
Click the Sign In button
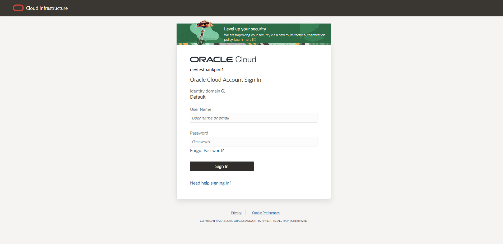click(222, 166)
